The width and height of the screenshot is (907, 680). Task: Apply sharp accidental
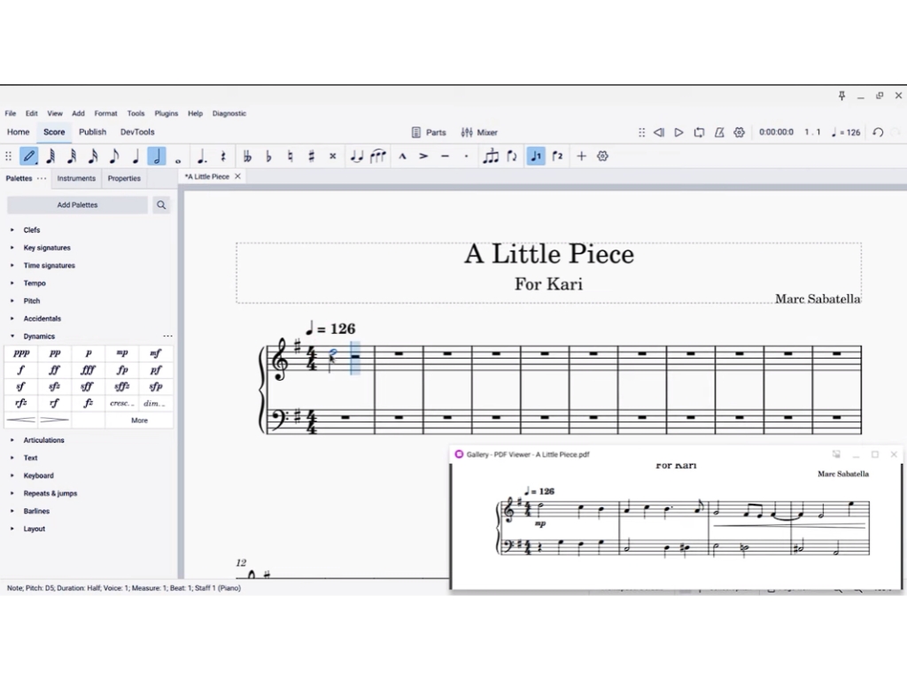click(x=311, y=156)
